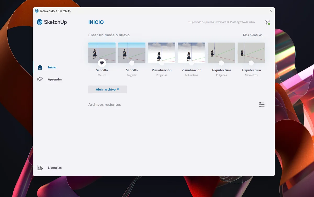The height and width of the screenshot is (197, 314).
Task: Set Sencillo Pulgadas as favorite template
Action: [132, 63]
